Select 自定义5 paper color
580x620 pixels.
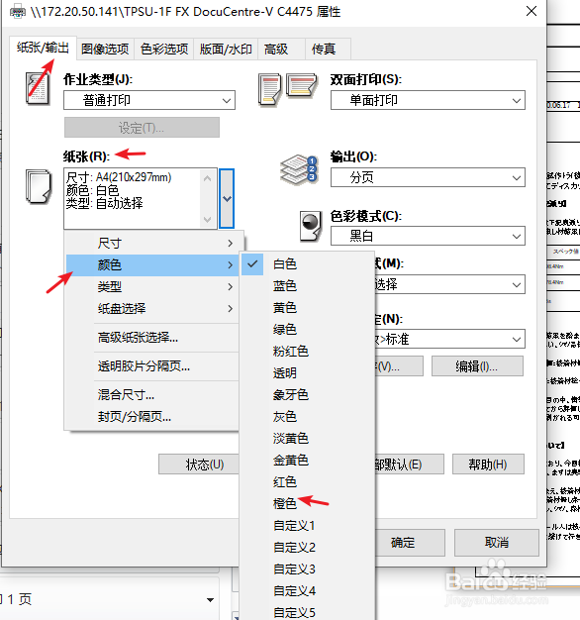pyautogui.click(x=308, y=612)
